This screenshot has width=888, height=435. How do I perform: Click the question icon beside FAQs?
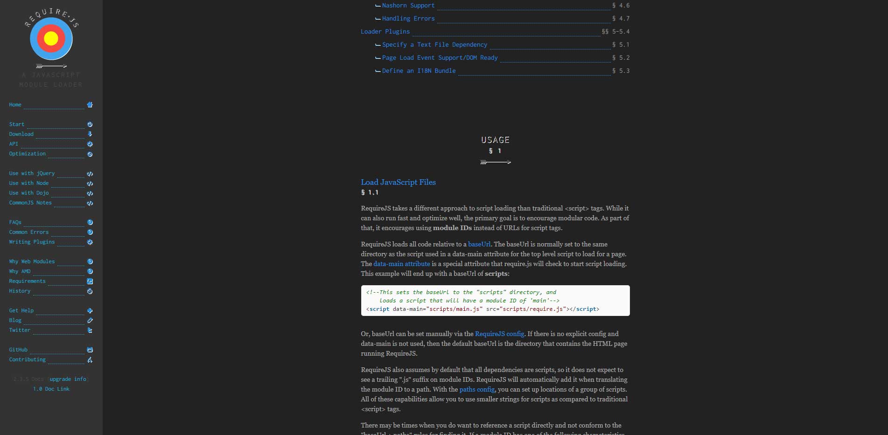90,222
